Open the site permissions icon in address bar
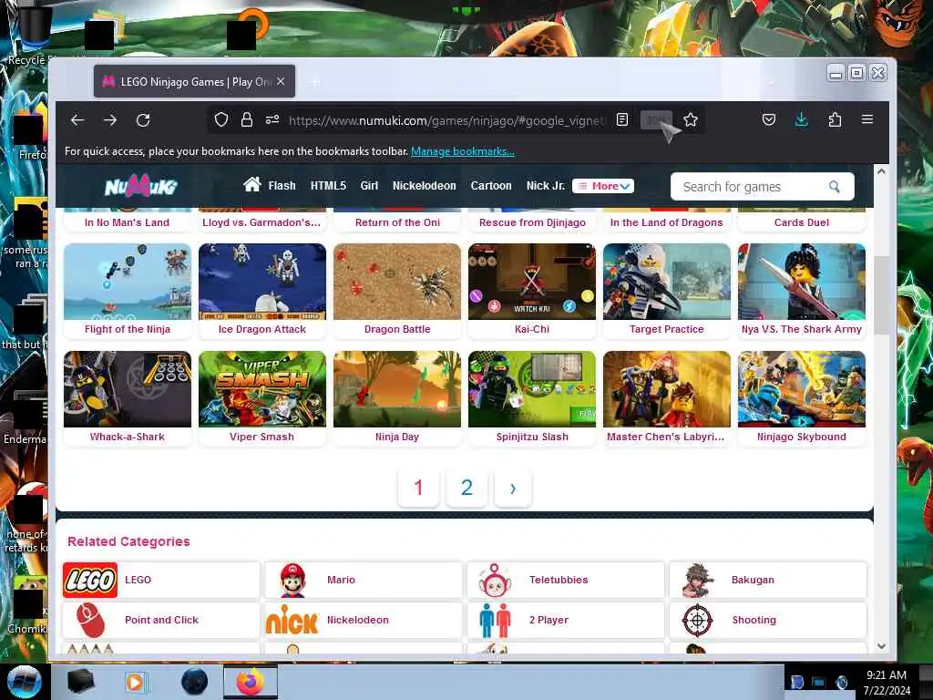This screenshot has height=700, width=933. tap(272, 119)
